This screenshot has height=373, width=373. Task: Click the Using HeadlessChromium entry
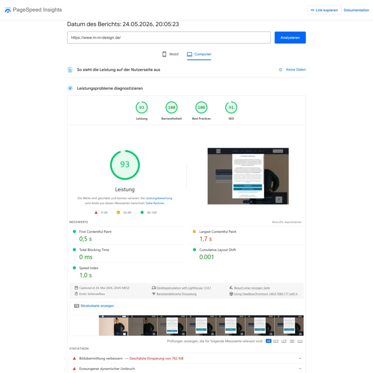coord(266,294)
